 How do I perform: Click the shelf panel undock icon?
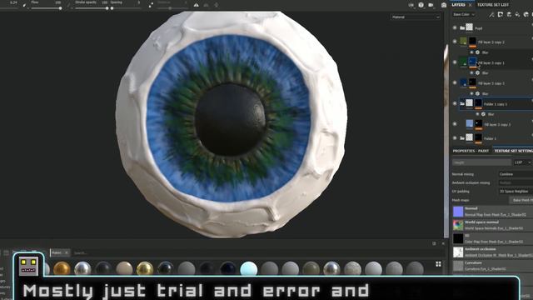tap(434, 243)
